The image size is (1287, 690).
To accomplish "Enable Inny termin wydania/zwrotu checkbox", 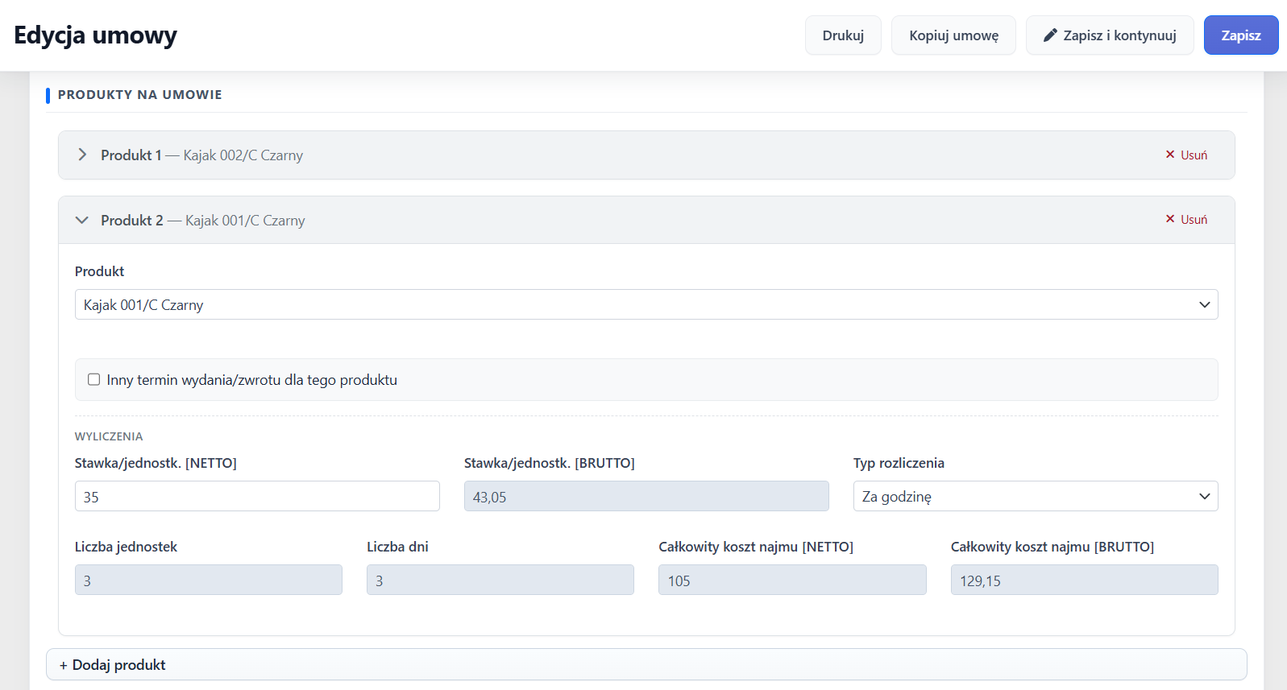I will click(x=94, y=379).
